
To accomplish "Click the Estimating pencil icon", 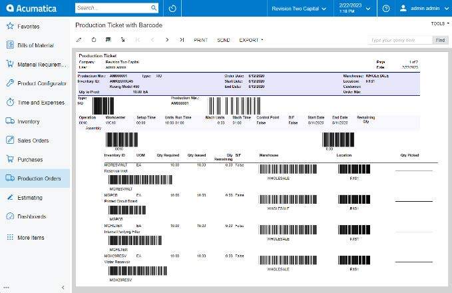I will [x=10, y=197].
